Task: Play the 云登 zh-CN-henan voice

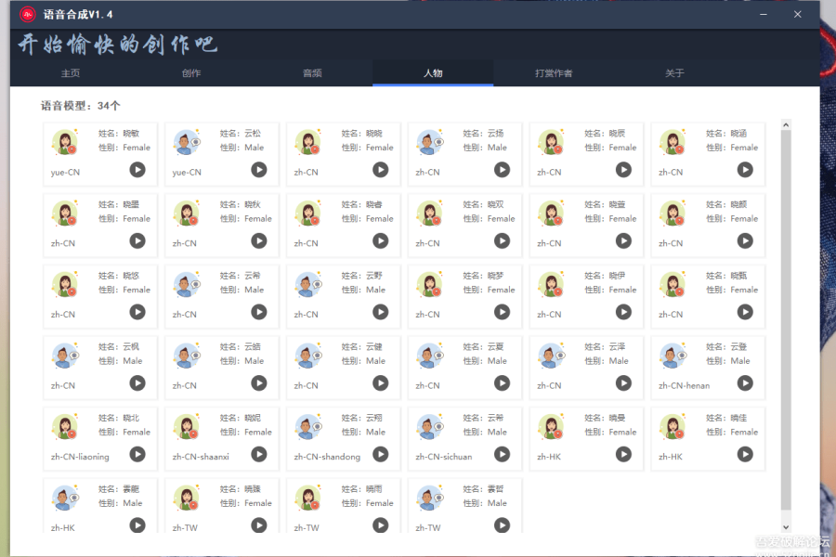Action: [745, 383]
